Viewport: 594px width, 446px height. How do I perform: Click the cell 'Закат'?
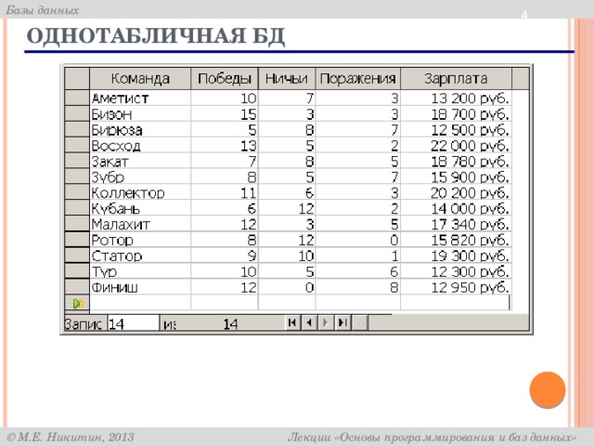tap(140, 161)
